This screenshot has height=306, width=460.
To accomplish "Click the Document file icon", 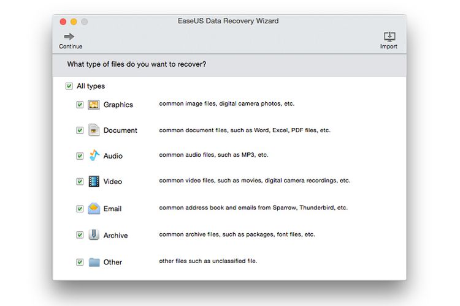I will click(x=94, y=130).
